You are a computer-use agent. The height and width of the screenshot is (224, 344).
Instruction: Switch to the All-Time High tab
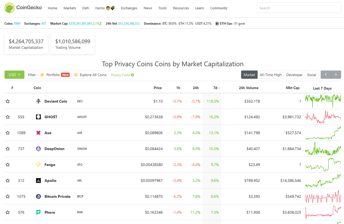pos(271,75)
